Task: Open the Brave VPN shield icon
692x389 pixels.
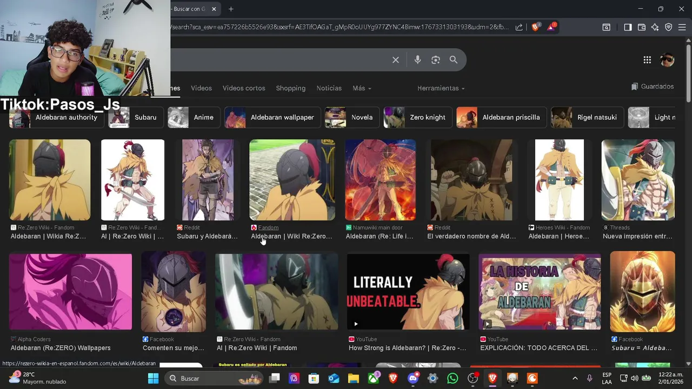Action: pyautogui.click(x=669, y=27)
